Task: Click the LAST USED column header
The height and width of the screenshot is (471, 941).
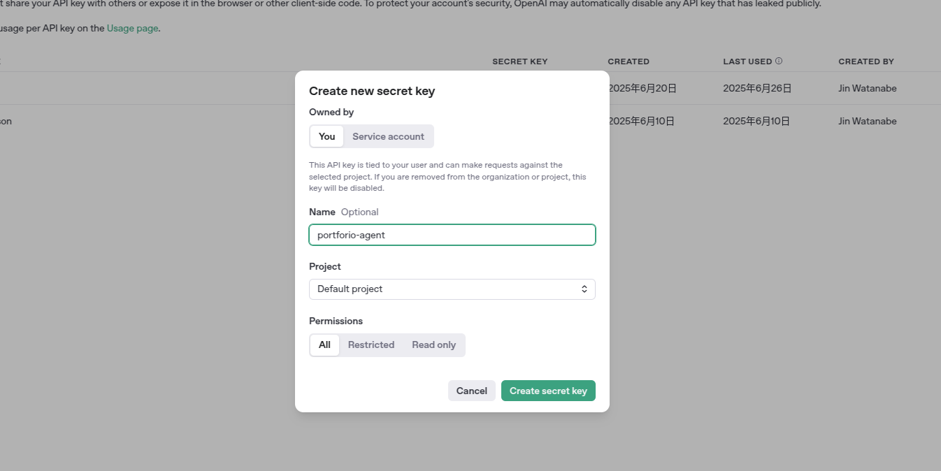Action: 747,61
